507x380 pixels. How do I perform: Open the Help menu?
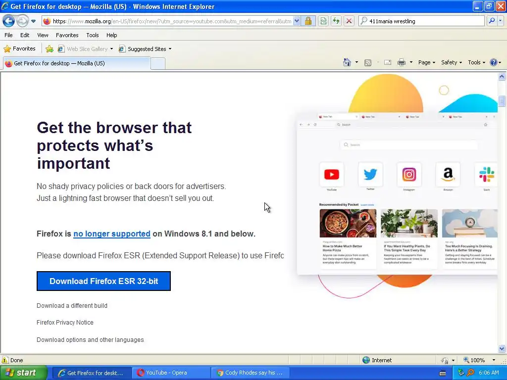pos(112,35)
